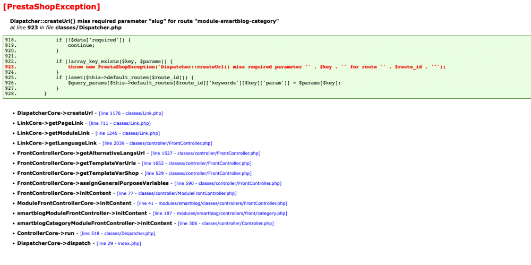Click the 'LinkCore->getLanguageLink' stack entry name
531x265 pixels.
coord(57,143)
